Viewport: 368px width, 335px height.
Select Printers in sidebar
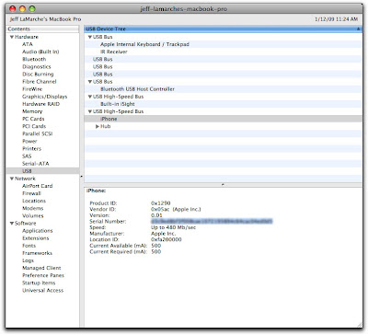point(31,149)
